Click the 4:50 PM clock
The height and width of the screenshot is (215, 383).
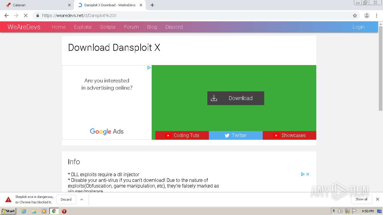tap(367, 211)
